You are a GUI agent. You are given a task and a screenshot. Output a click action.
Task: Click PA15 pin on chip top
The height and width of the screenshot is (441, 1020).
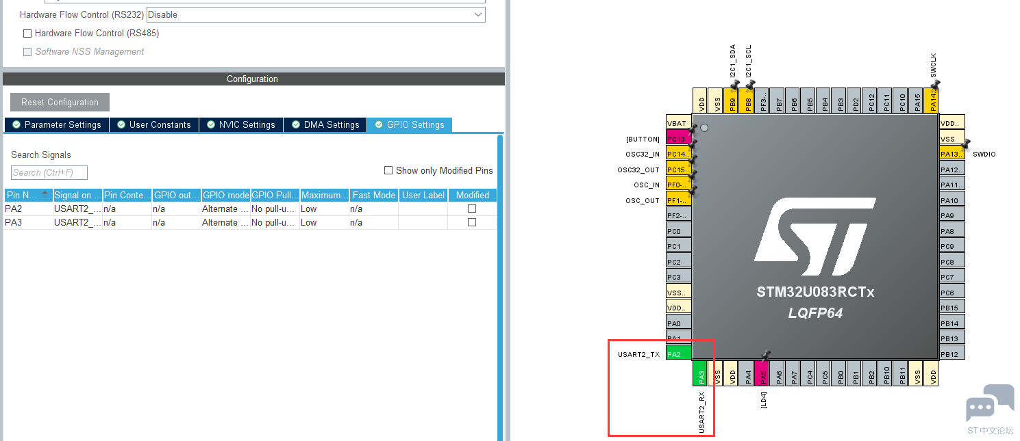coord(916,100)
